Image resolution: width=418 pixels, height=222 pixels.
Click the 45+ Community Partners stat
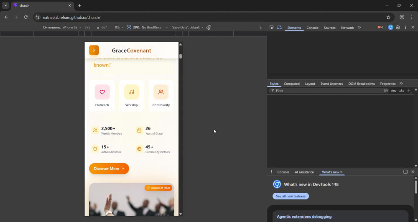click(153, 149)
